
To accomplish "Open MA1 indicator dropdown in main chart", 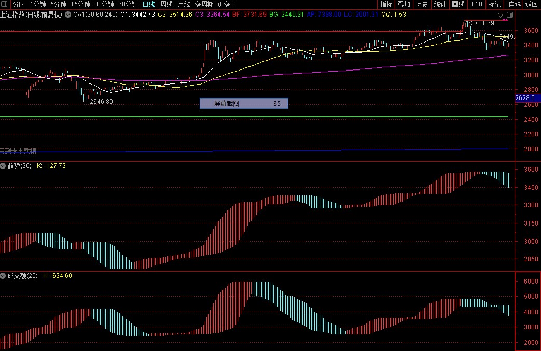I will pyautogui.click(x=68, y=15).
